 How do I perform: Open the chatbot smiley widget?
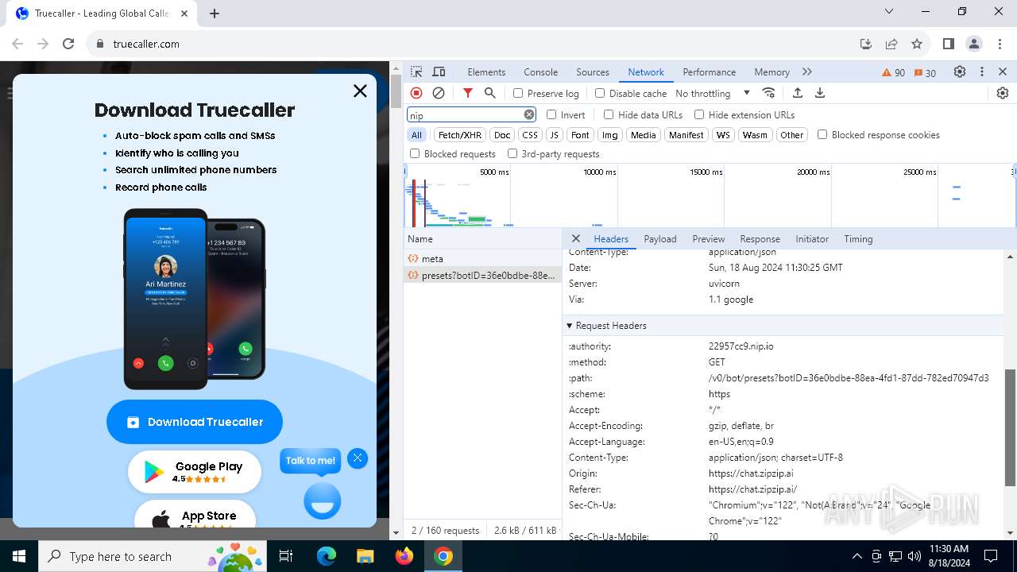click(x=322, y=500)
